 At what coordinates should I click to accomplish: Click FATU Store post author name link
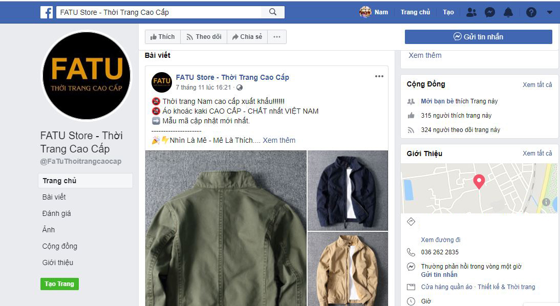tap(232, 77)
